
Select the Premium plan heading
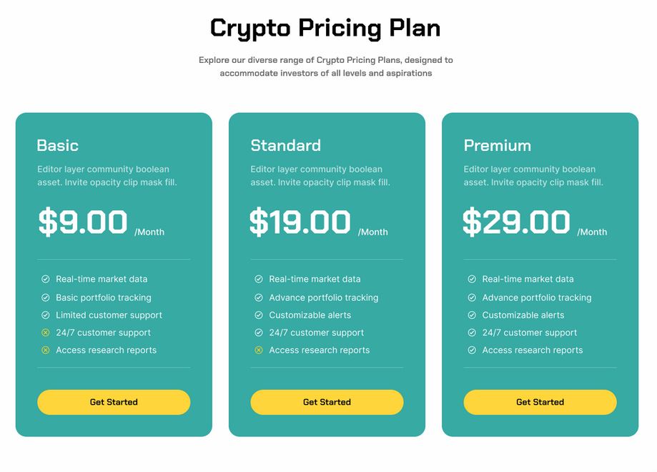coord(498,145)
